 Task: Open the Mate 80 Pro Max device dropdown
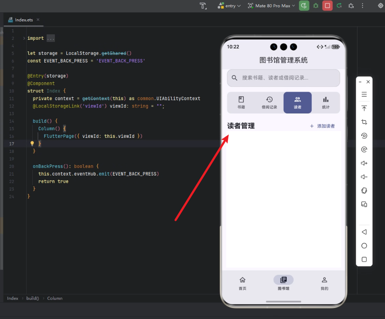click(x=271, y=6)
